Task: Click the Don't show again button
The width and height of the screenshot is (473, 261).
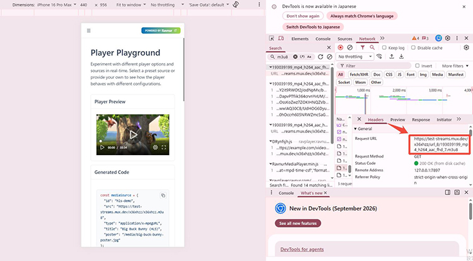Action: [303, 16]
